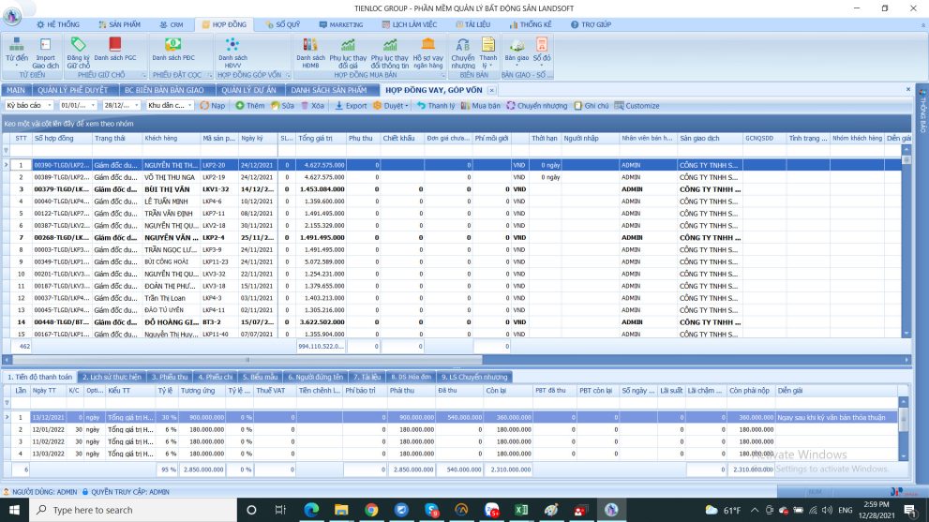Open Danh sách HĐMB contract list icon
Image resolution: width=929 pixels, height=522 pixels.
[308, 45]
